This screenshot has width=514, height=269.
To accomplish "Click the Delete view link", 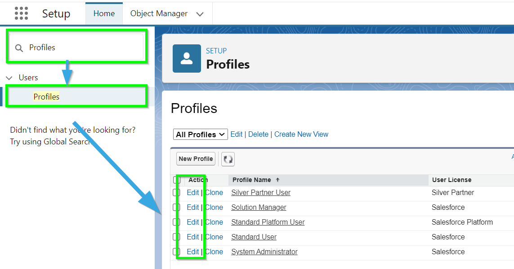I will 258,134.
